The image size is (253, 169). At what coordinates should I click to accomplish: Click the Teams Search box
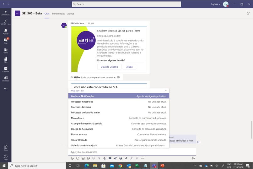tap(126, 4)
